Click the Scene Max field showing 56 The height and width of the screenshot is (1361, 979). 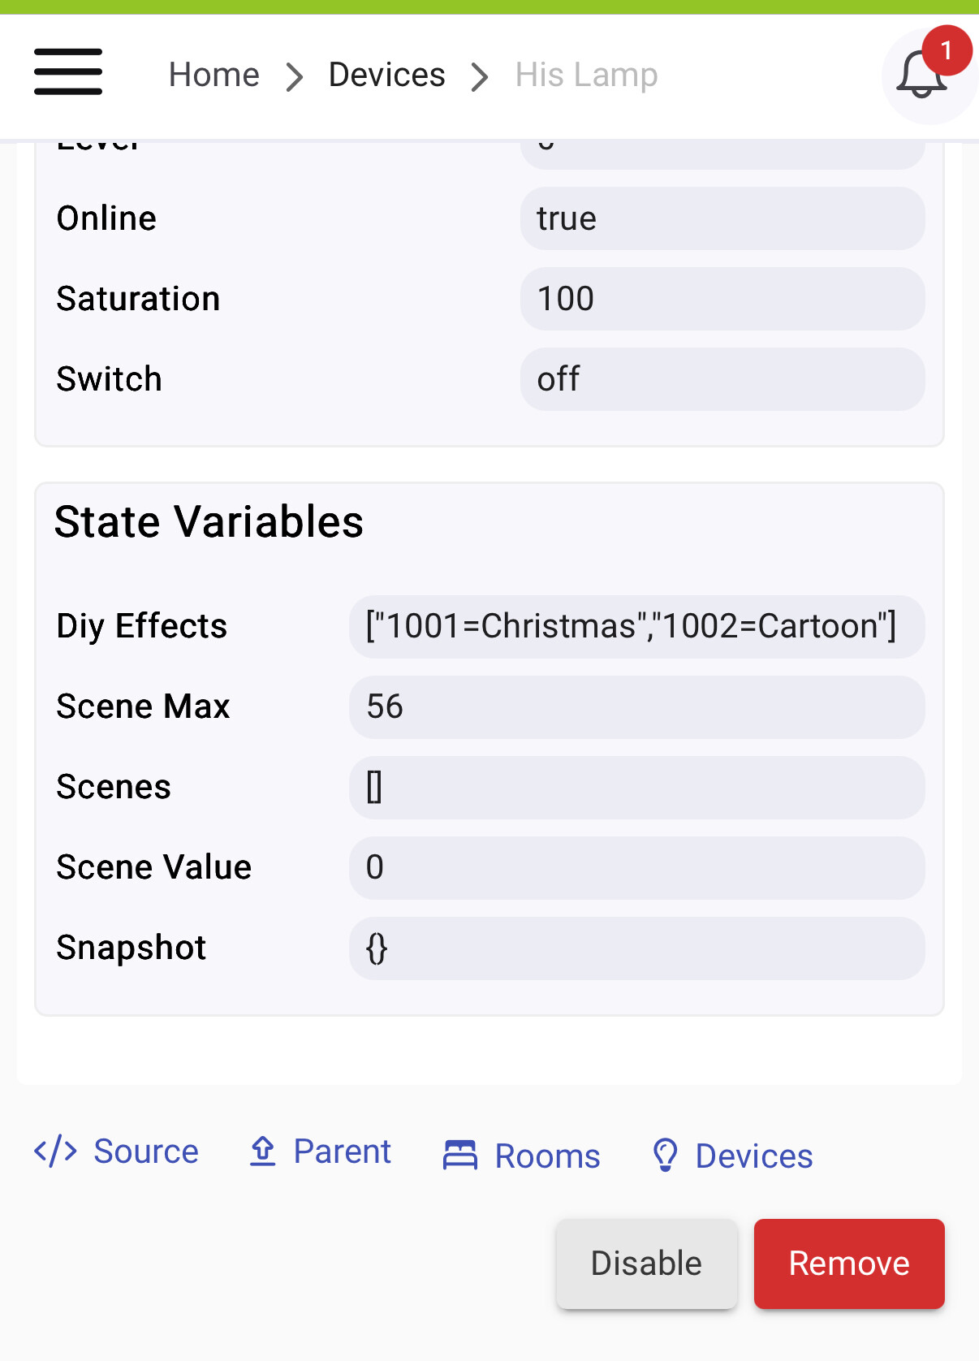click(x=636, y=706)
